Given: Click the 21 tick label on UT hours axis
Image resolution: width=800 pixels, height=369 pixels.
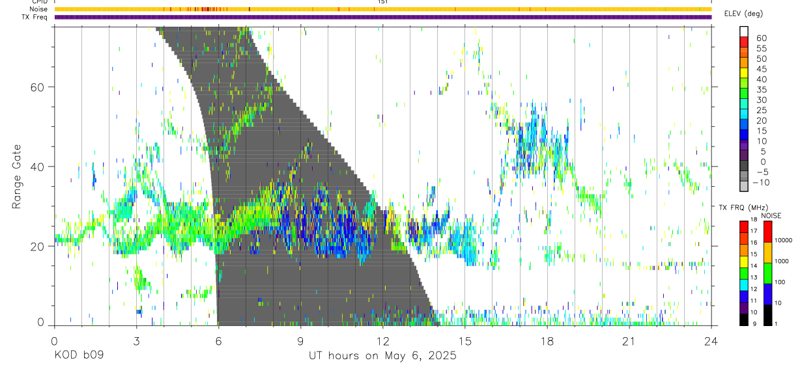Looking at the screenshot, I should click(x=629, y=340).
